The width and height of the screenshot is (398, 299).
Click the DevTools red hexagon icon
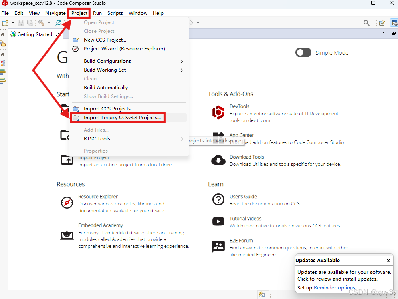[218, 112]
